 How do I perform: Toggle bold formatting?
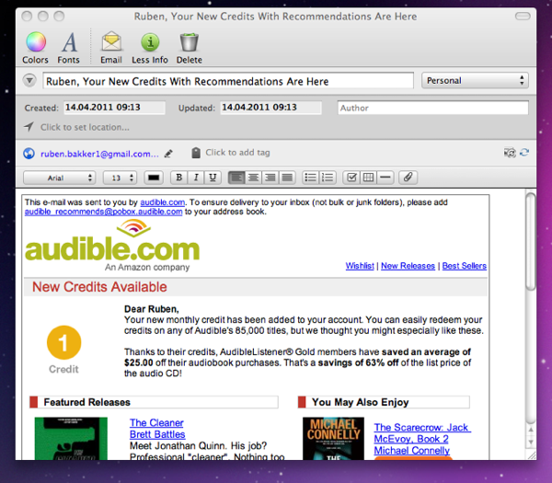tap(178, 178)
